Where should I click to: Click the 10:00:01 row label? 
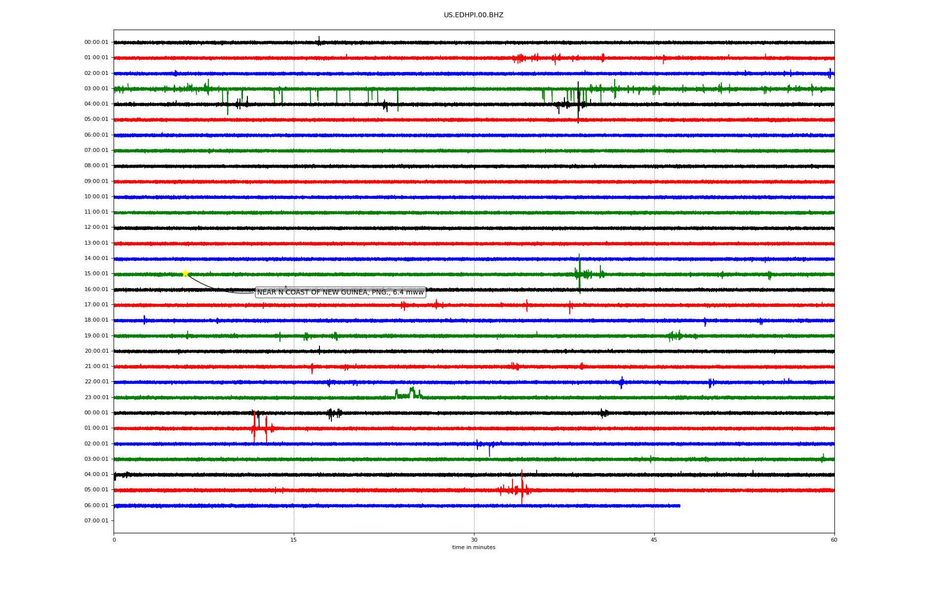(x=96, y=197)
